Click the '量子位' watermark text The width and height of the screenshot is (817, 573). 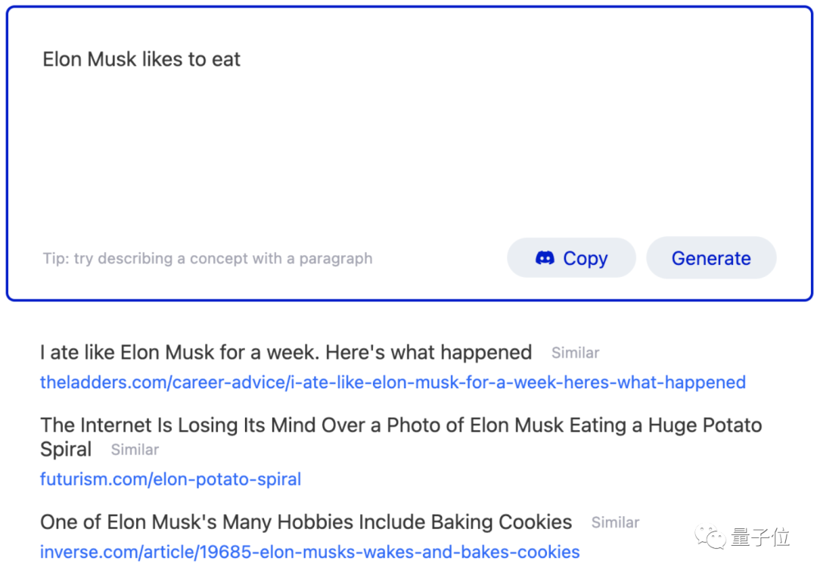pos(760,537)
